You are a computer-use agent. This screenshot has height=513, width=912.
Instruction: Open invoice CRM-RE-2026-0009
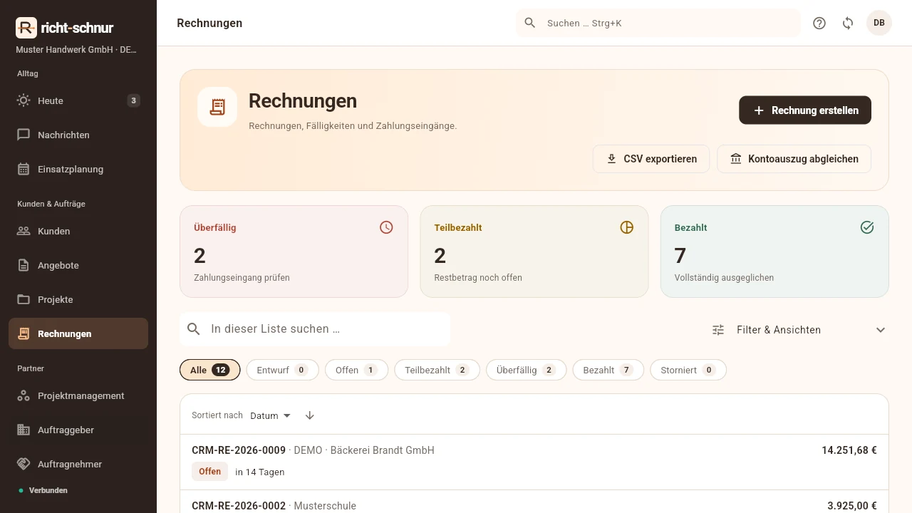pos(534,462)
